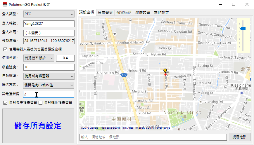Open the 登入類型 PTC dropdown
This screenshot has width=254, height=145.
(49, 14)
